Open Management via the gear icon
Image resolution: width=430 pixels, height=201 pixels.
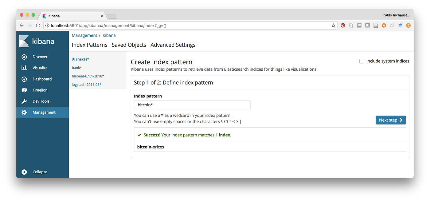24,112
